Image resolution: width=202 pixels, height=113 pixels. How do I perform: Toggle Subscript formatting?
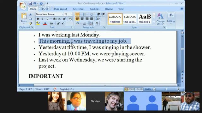coord(60,19)
